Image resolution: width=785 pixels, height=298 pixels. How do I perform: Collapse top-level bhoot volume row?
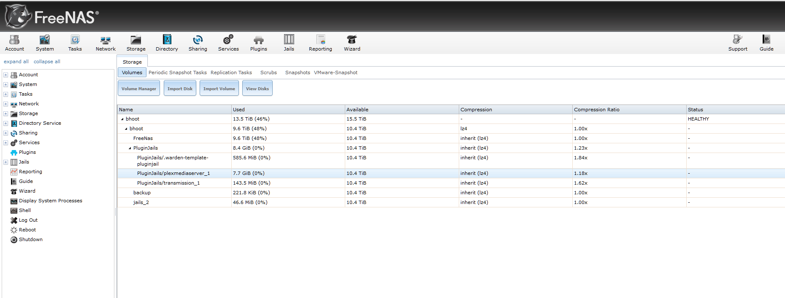(x=122, y=119)
